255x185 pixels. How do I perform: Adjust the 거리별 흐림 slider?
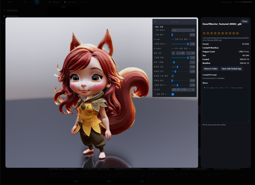(180, 58)
